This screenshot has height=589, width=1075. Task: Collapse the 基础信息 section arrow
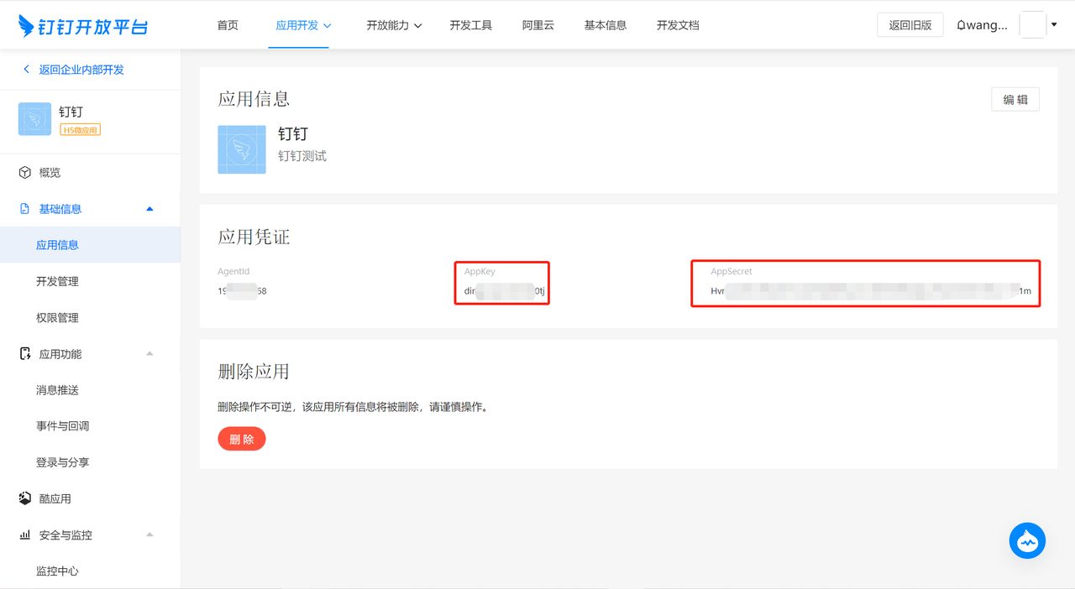(x=149, y=208)
